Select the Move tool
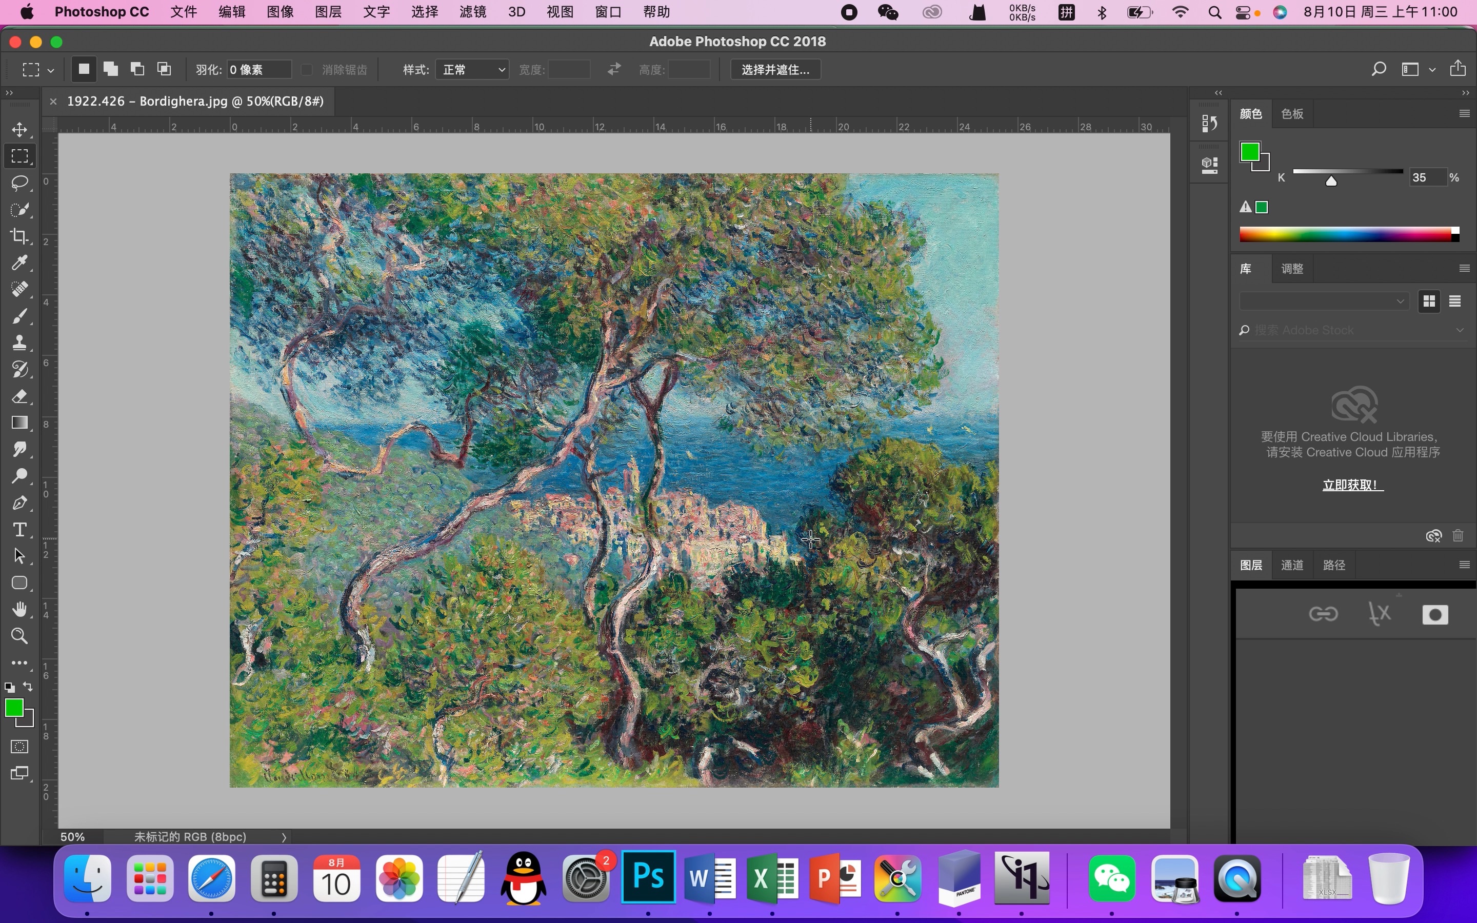The height and width of the screenshot is (923, 1477). click(x=19, y=129)
